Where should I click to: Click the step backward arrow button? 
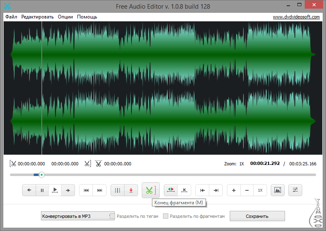(29, 190)
